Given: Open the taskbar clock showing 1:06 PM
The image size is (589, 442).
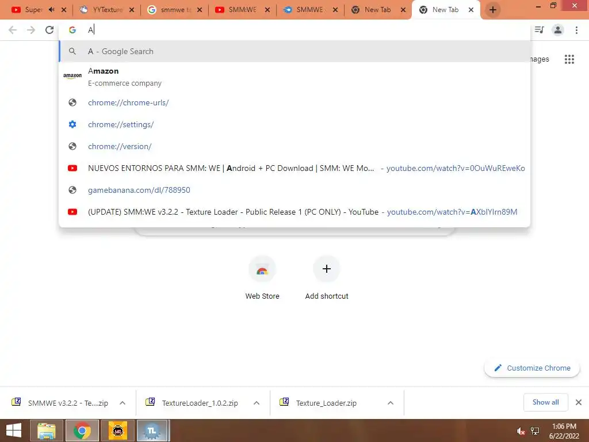Looking at the screenshot, I should [x=564, y=431].
